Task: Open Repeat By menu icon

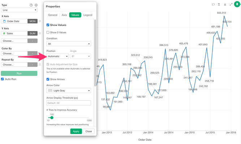Action: pos(40,64)
